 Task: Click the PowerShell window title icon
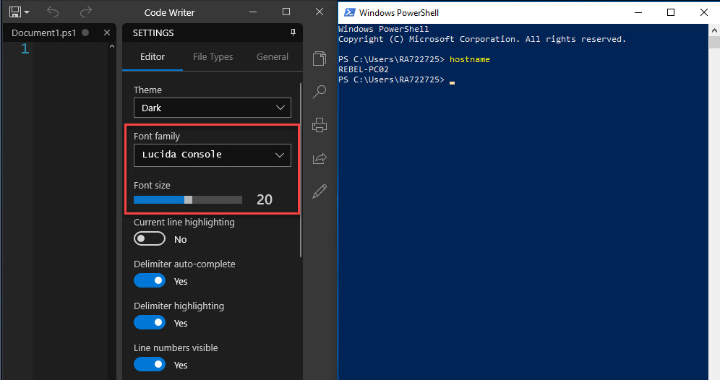click(349, 12)
